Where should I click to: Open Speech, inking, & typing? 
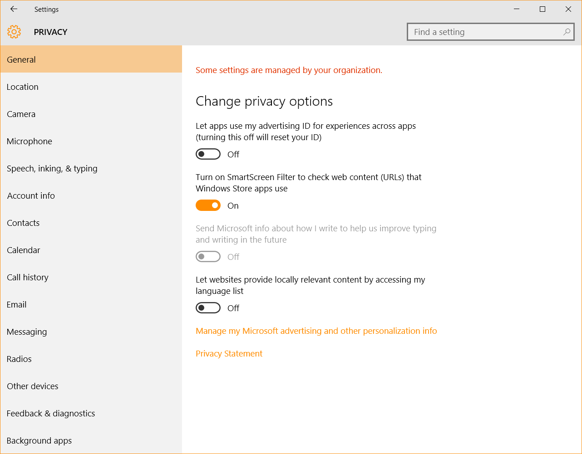pos(91,168)
